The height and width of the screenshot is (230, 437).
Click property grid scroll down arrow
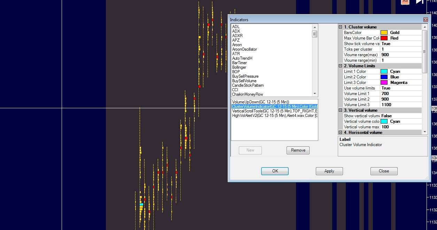pos(424,132)
